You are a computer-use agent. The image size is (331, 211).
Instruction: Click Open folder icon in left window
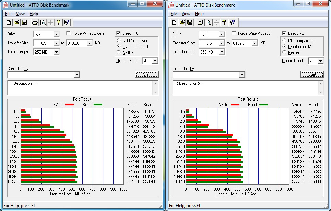tap(17, 22)
